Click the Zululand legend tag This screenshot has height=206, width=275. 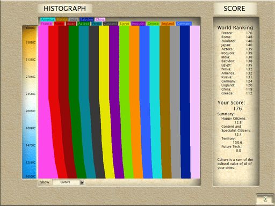tap(111, 24)
